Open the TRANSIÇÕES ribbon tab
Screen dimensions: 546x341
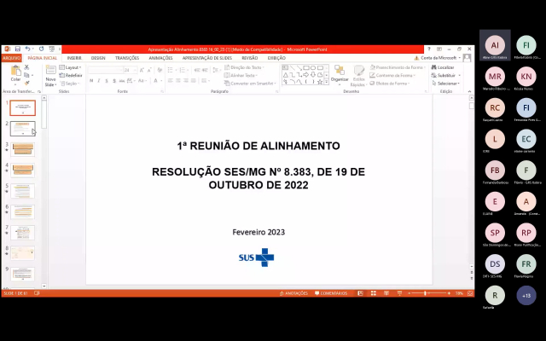(126, 58)
